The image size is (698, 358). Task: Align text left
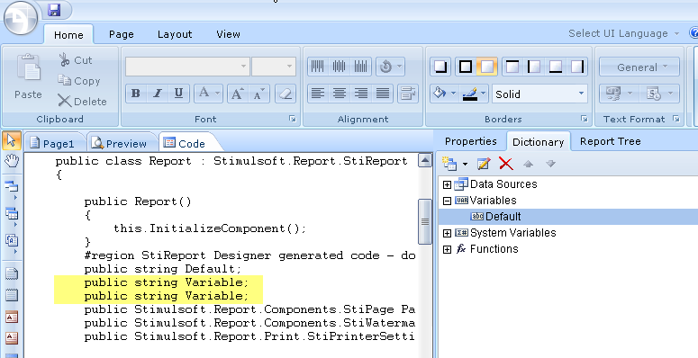[x=317, y=94]
